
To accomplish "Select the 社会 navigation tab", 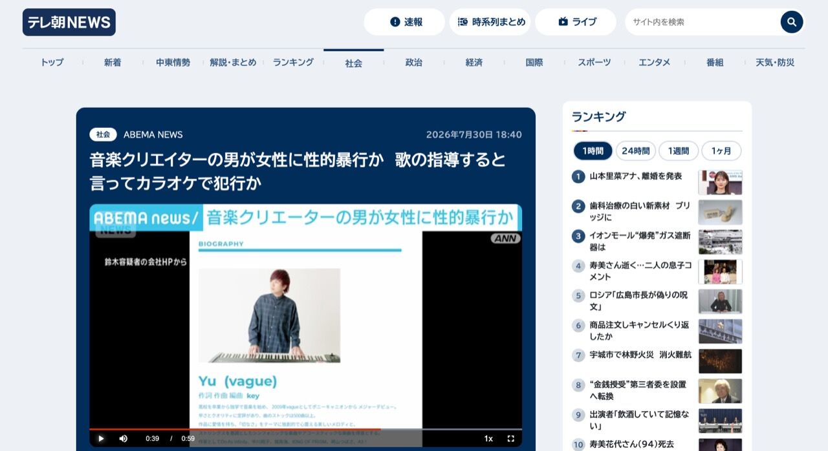I will click(354, 63).
